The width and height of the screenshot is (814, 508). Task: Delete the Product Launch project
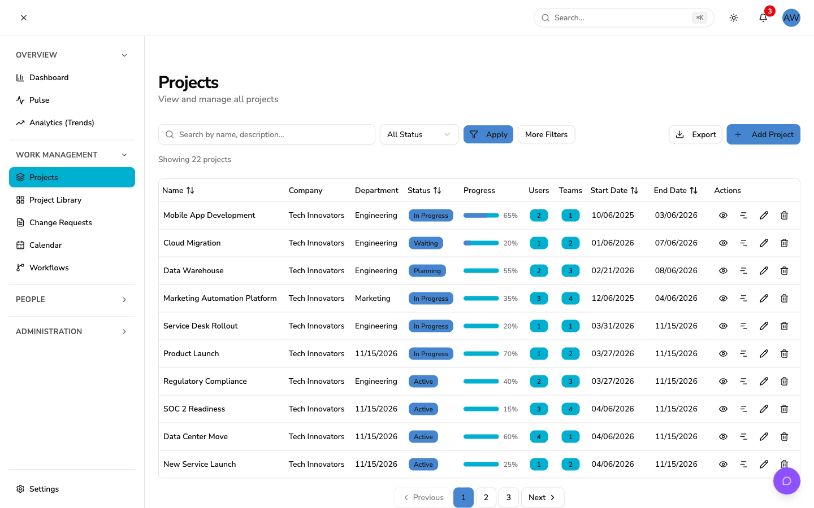pyautogui.click(x=784, y=353)
